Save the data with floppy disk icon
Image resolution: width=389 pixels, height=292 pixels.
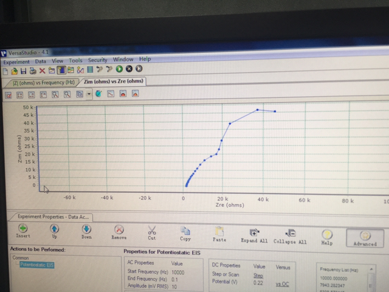pos(23,71)
